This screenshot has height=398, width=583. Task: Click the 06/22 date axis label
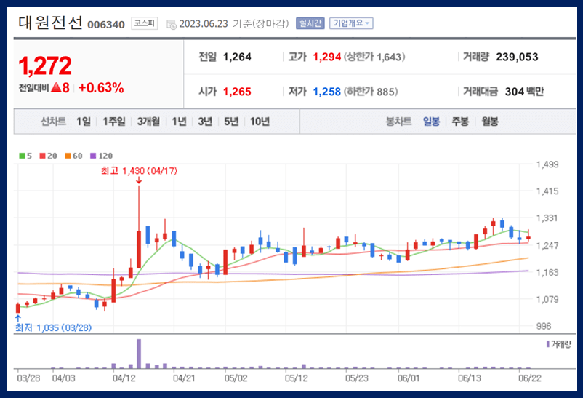point(530,378)
